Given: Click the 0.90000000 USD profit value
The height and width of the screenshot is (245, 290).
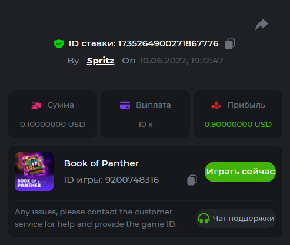Looking at the screenshot, I should click(238, 125).
